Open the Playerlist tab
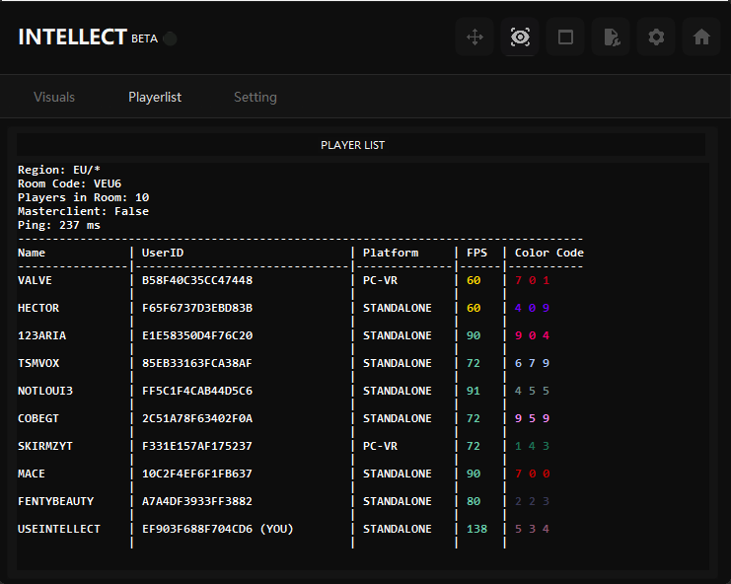The height and width of the screenshot is (584, 731). pyautogui.click(x=155, y=97)
